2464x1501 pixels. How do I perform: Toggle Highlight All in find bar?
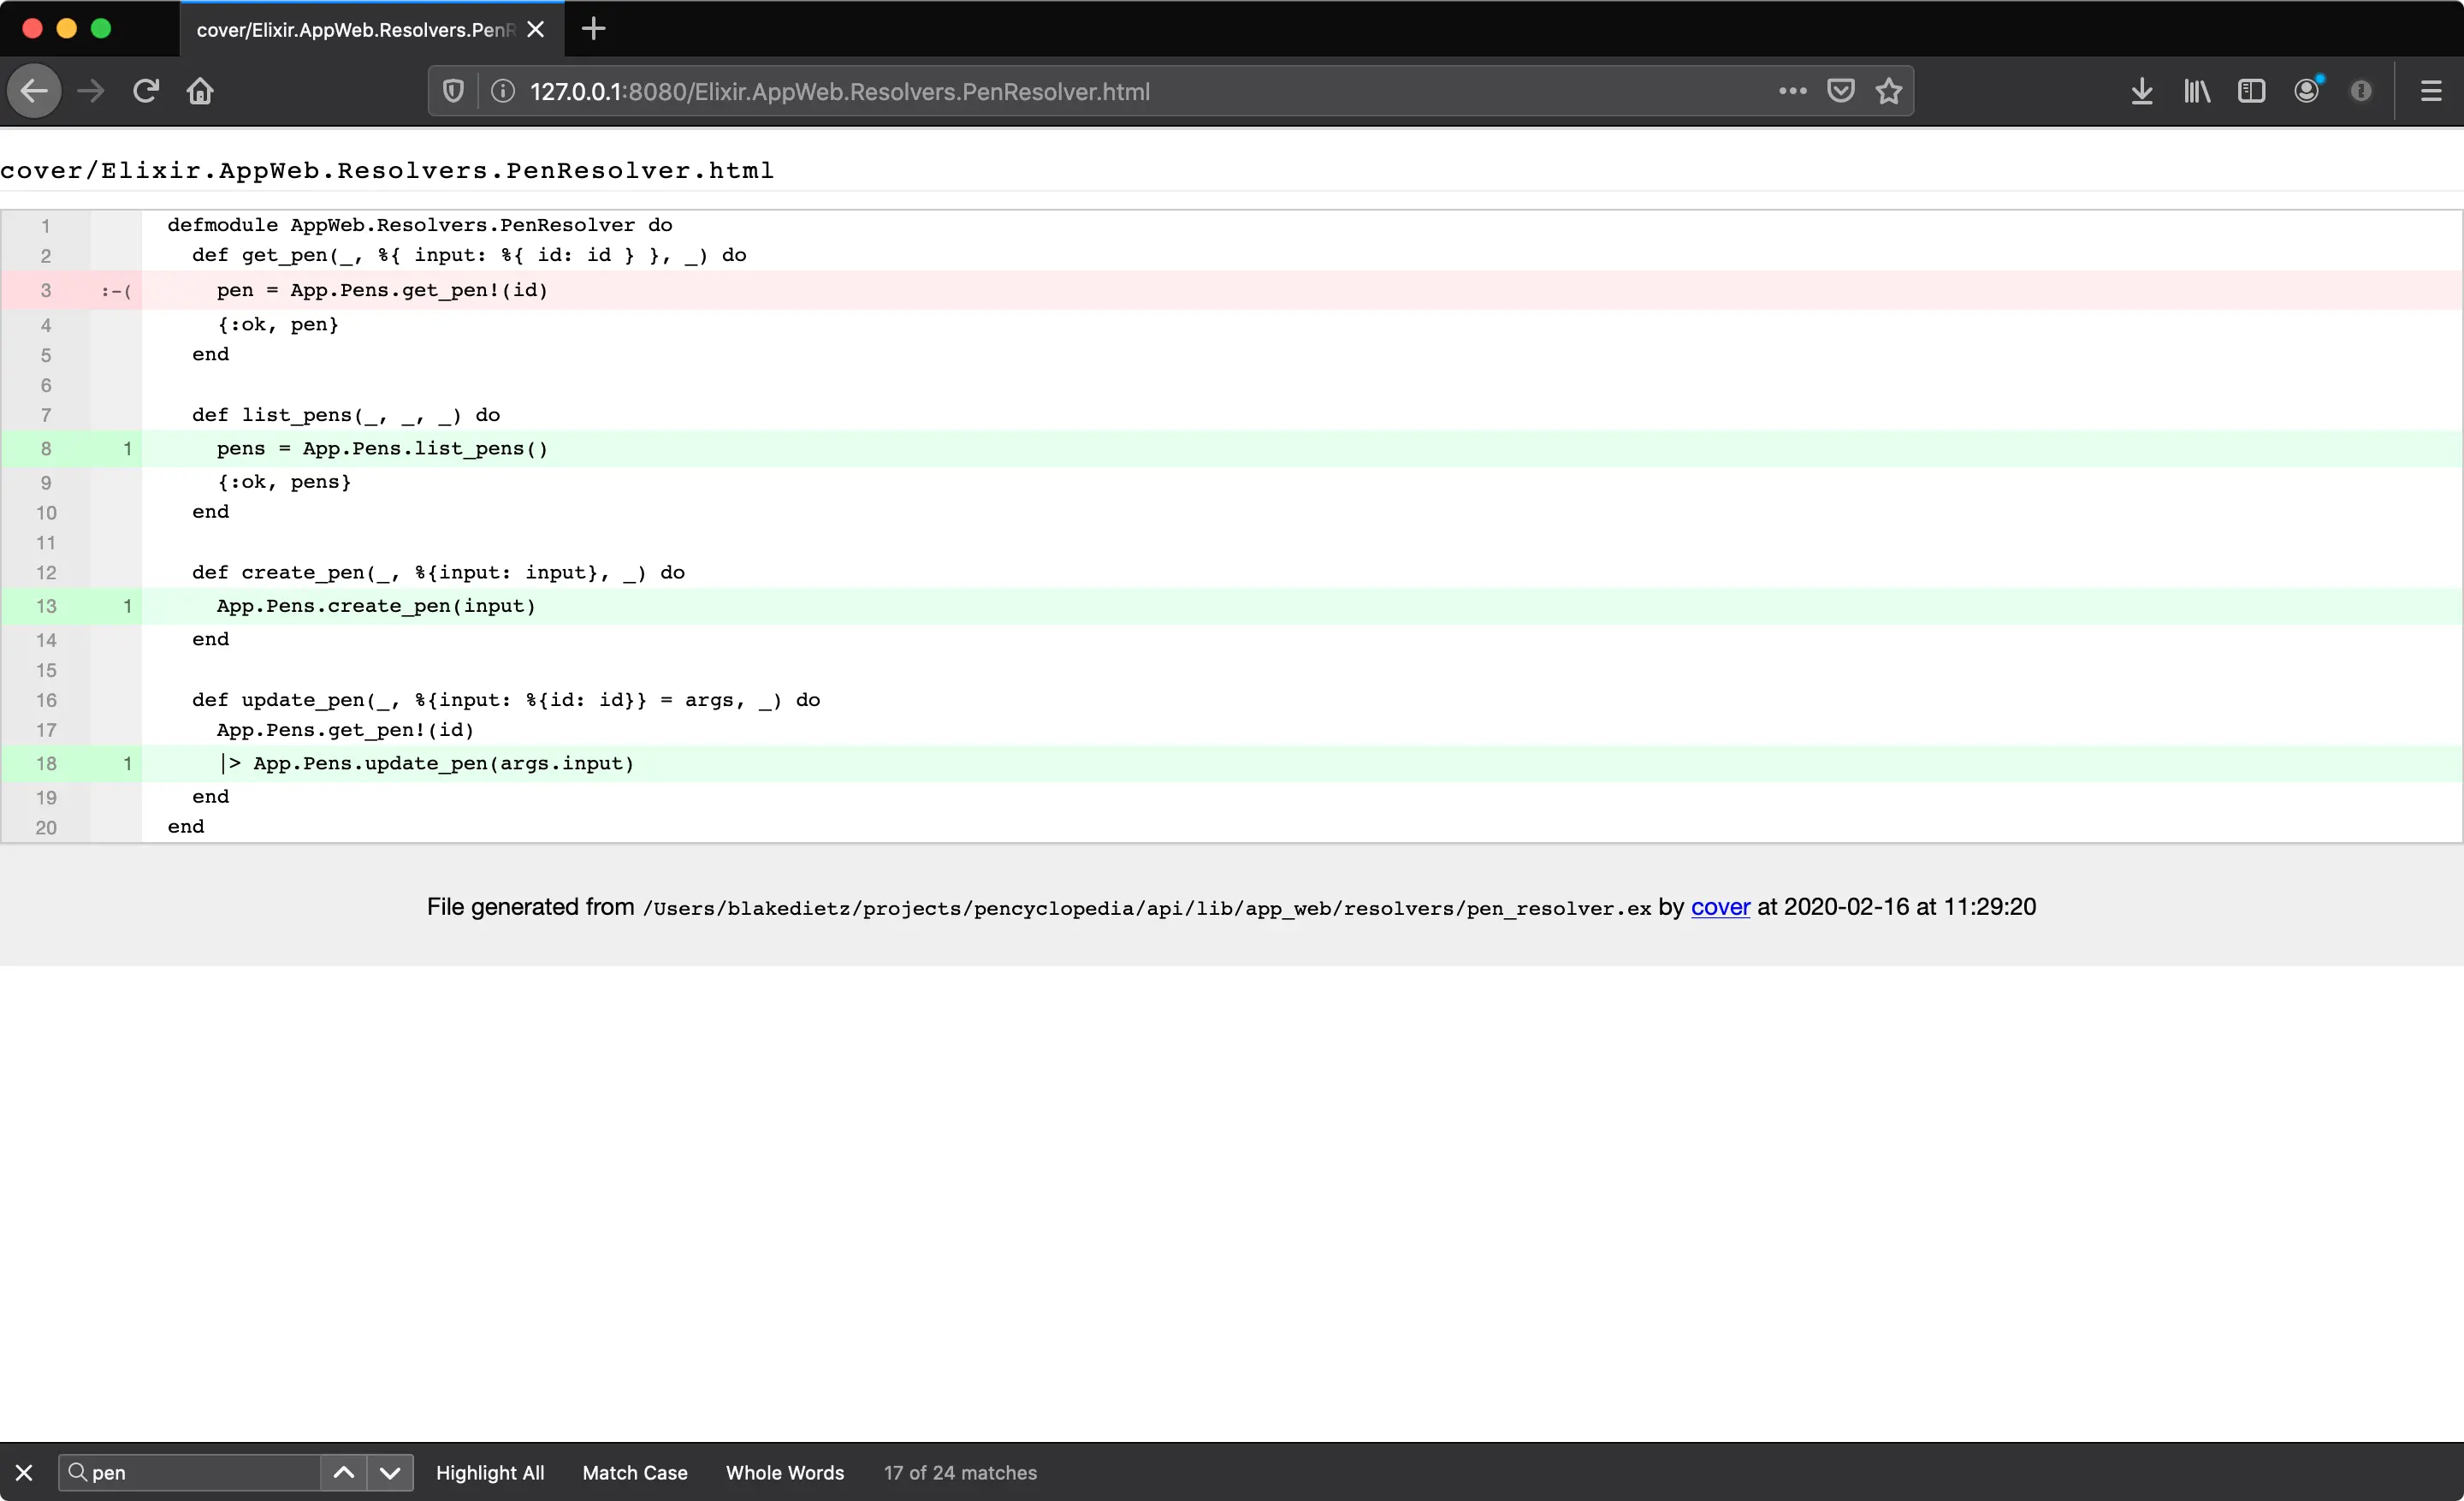[490, 1472]
